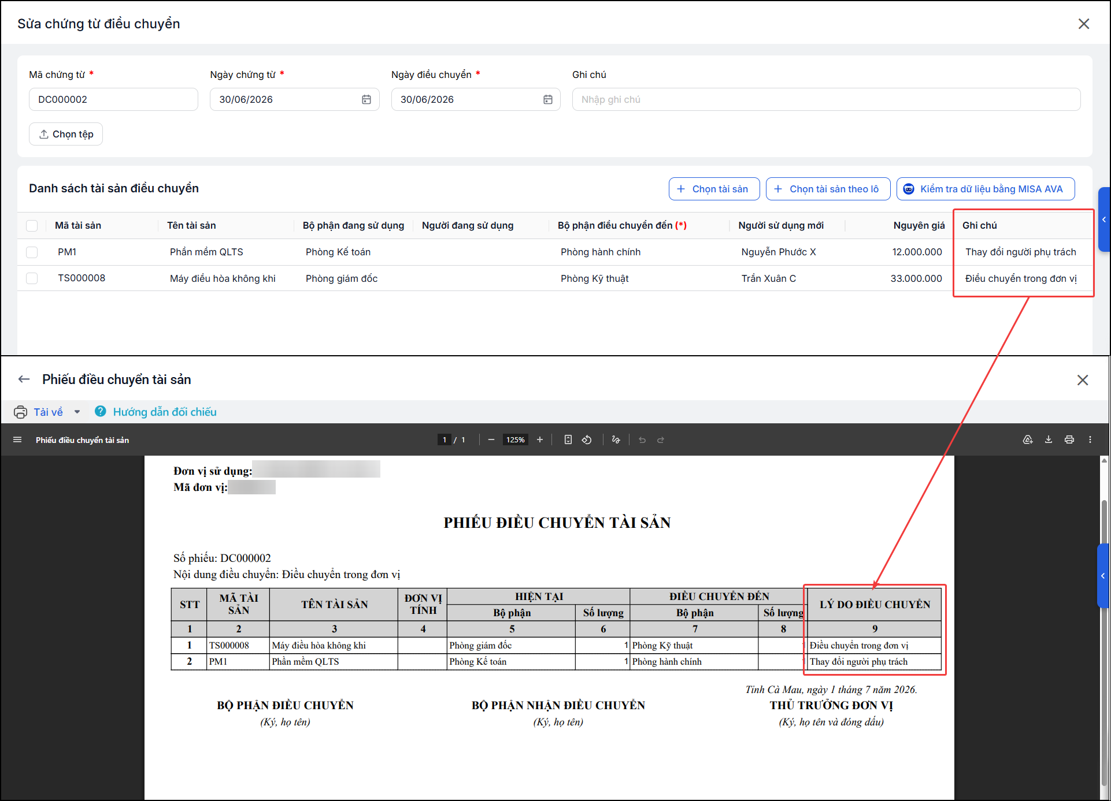Image resolution: width=1111 pixels, height=801 pixels.
Task: Open the Hướng dẫn đối chiếu link
Action: click(x=165, y=412)
